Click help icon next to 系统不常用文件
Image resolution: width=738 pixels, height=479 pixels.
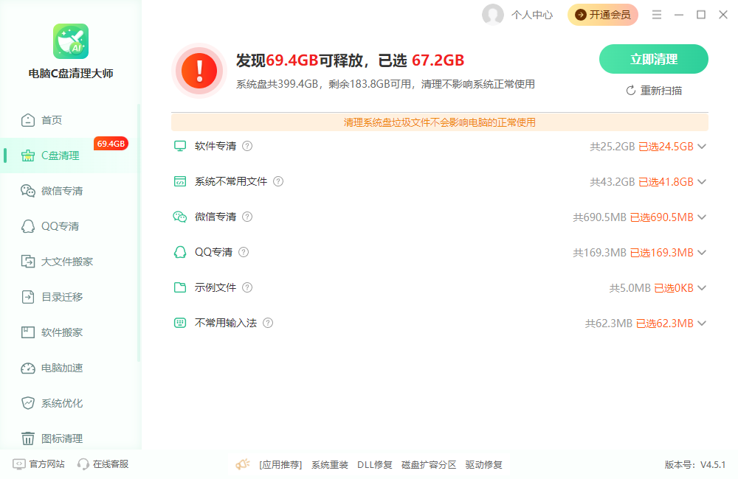coord(278,181)
